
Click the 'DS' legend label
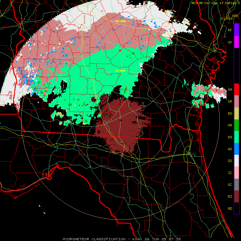[230, 161]
